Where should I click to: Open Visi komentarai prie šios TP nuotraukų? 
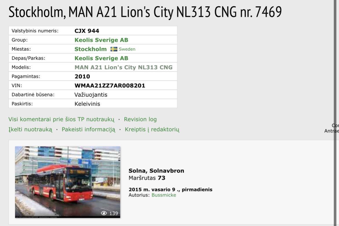[x=61, y=119]
